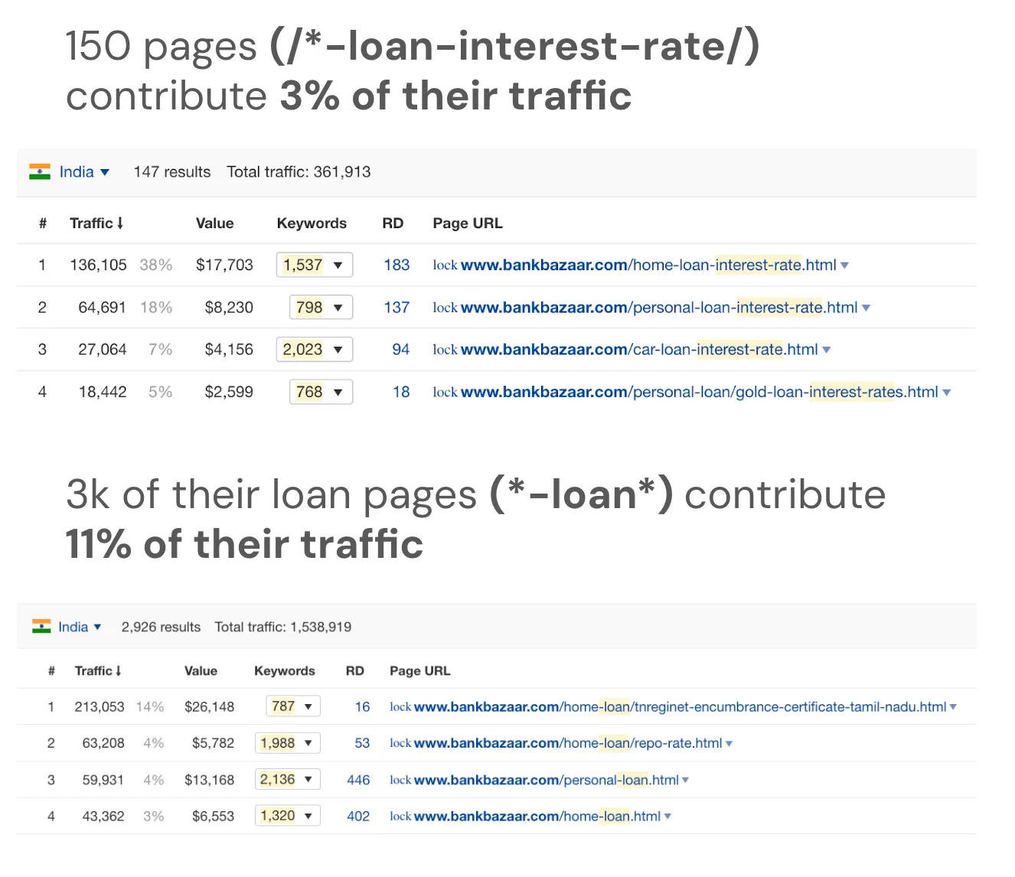Click the arrow after gold-loan-interest-rates.html URL

pyautogui.click(x=947, y=393)
